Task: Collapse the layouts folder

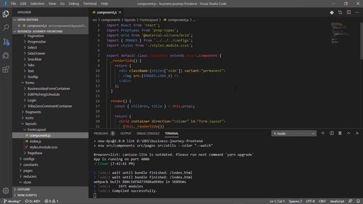Action: coord(31,124)
